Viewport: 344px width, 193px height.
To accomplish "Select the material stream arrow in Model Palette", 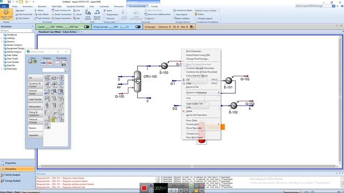I will pyautogui.click(x=44, y=63).
